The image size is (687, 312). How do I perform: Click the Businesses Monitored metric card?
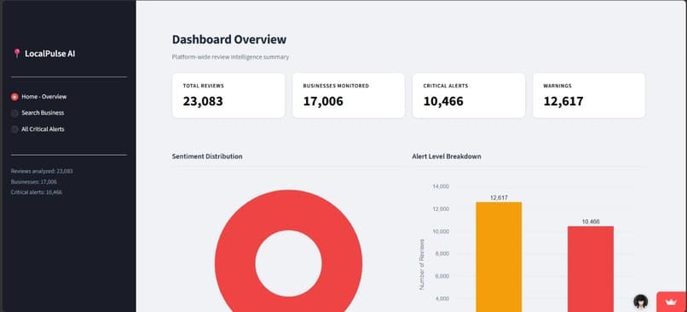[349, 95]
